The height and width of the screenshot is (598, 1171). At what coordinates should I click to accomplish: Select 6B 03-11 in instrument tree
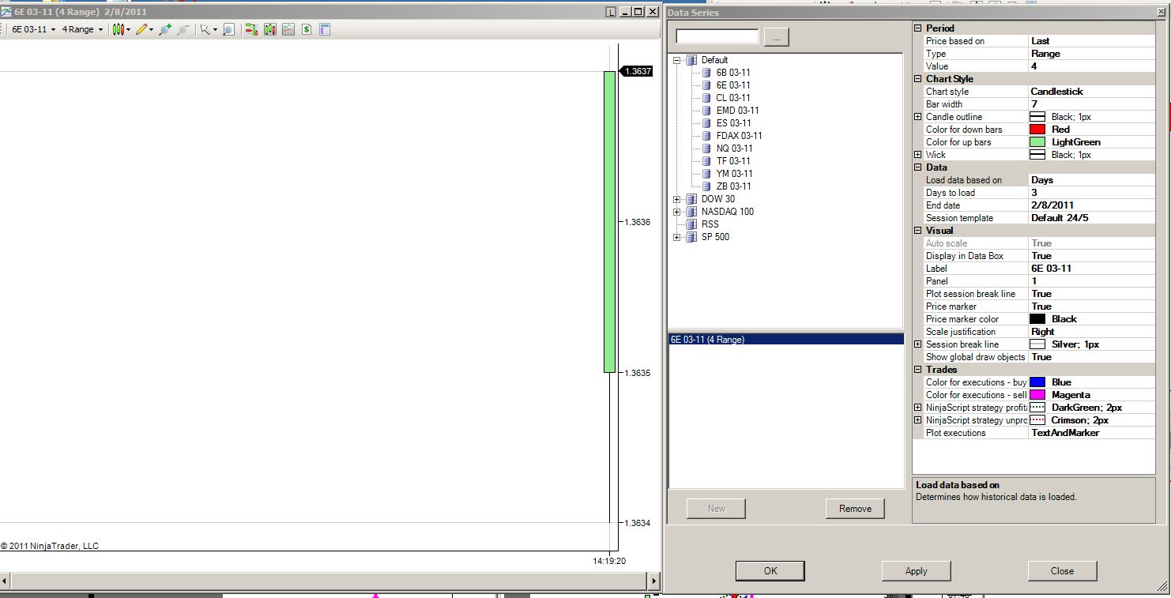click(x=733, y=73)
